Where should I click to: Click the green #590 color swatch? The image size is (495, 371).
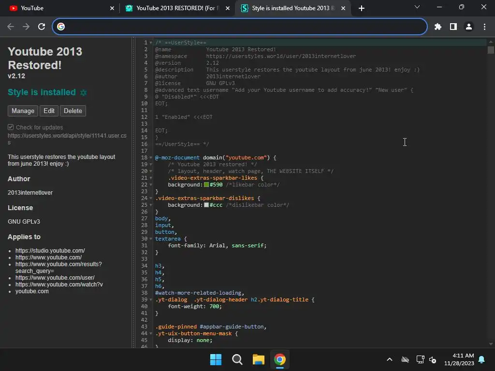coord(206,185)
